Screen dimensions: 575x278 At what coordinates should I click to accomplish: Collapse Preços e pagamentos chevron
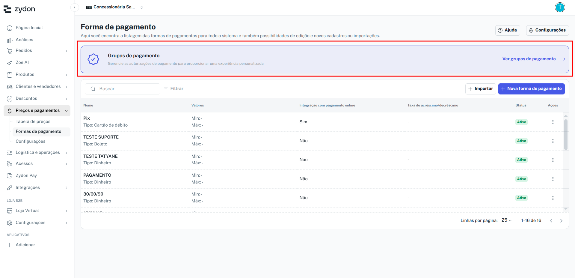tap(67, 111)
